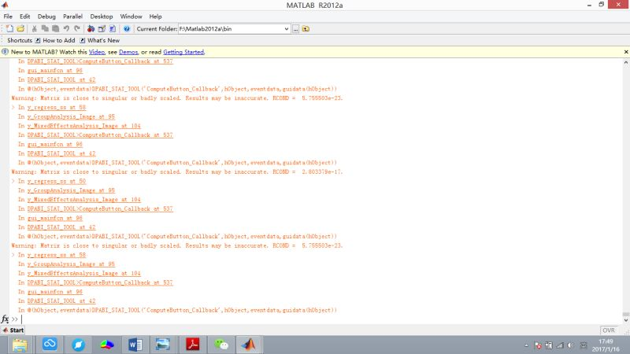Open the What's New shortcut
The image size is (630, 354).
coord(100,40)
